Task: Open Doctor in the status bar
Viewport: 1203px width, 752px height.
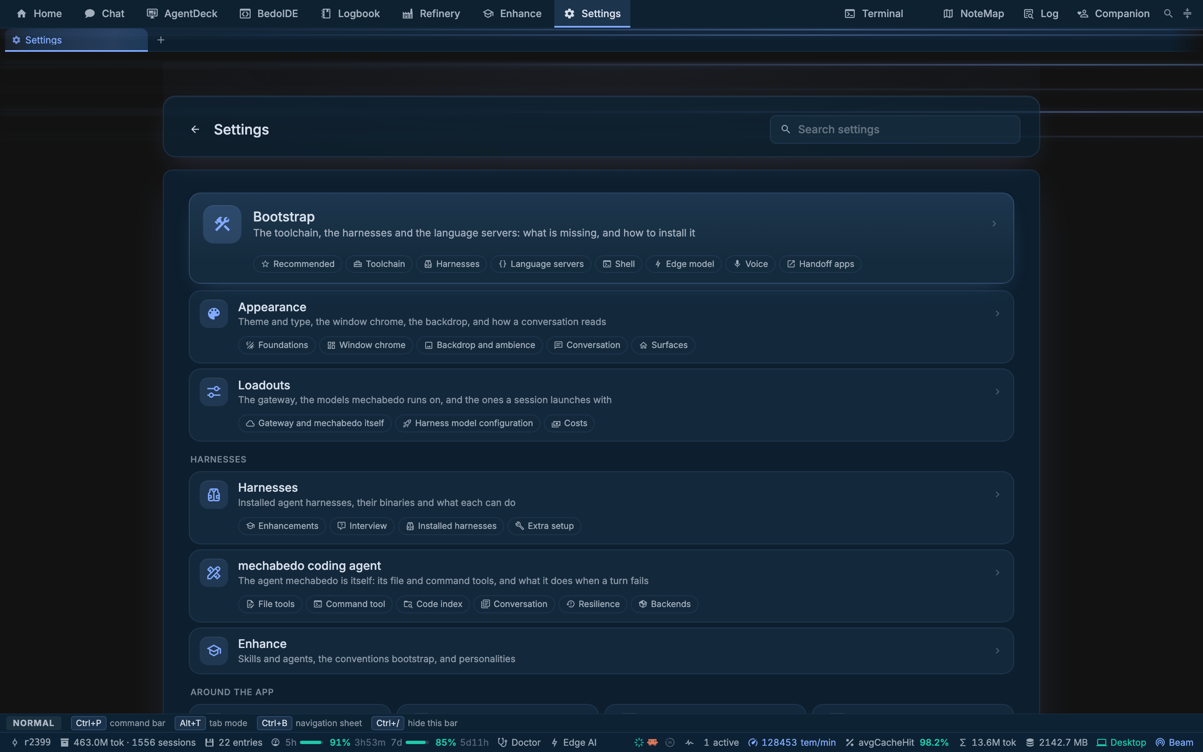Action: [x=519, y=742]
